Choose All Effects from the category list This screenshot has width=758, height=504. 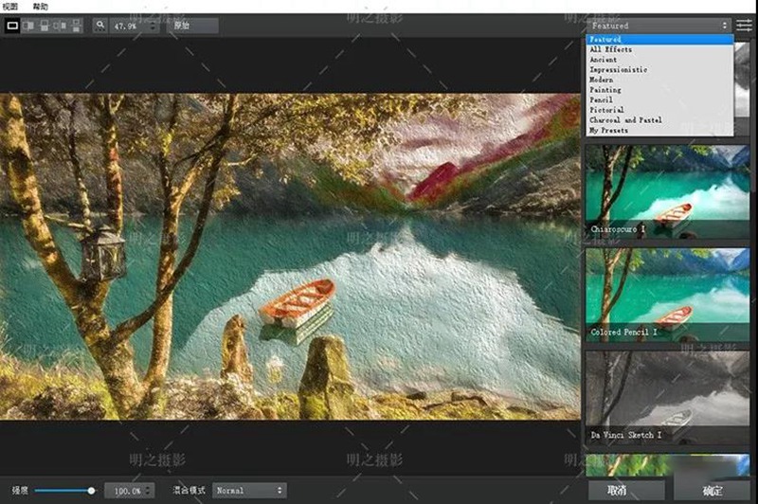[x=610, y=49]
